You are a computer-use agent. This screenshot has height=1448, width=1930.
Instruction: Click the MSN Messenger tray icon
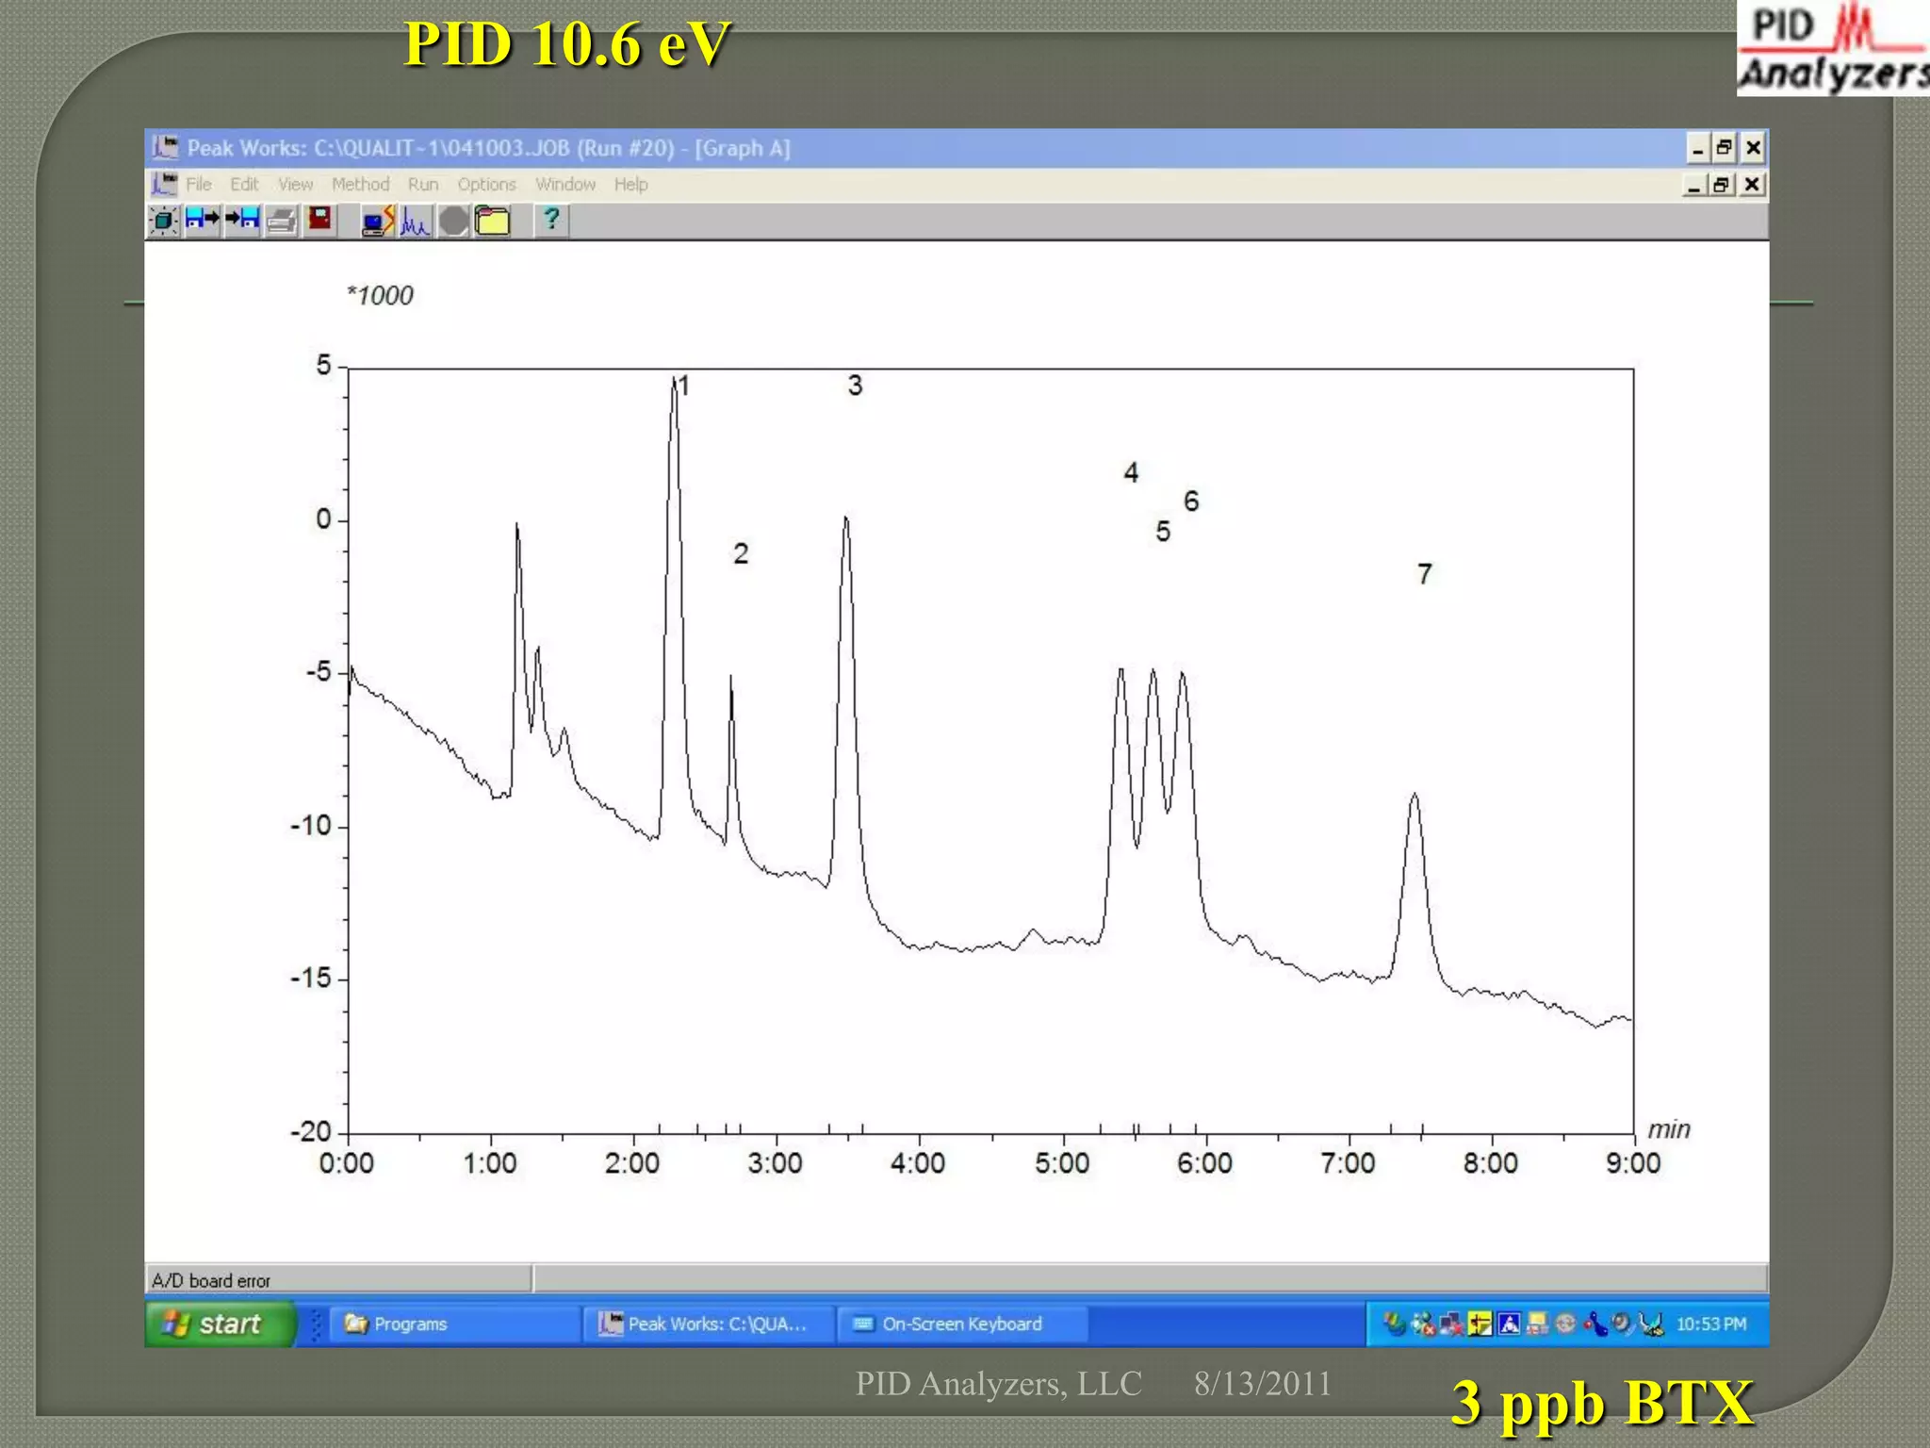pos(1424,1325)
